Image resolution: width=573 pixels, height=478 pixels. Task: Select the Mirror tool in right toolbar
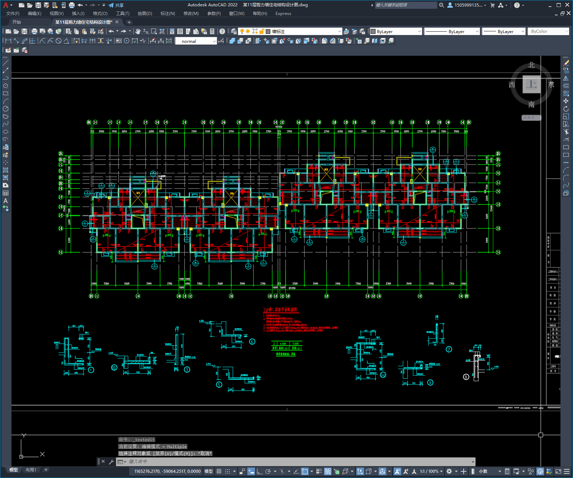click(566, 78)
